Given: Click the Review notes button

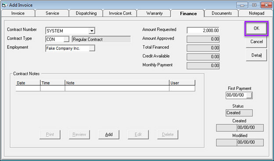Looking at the screenshot, I should click(79, 135).
